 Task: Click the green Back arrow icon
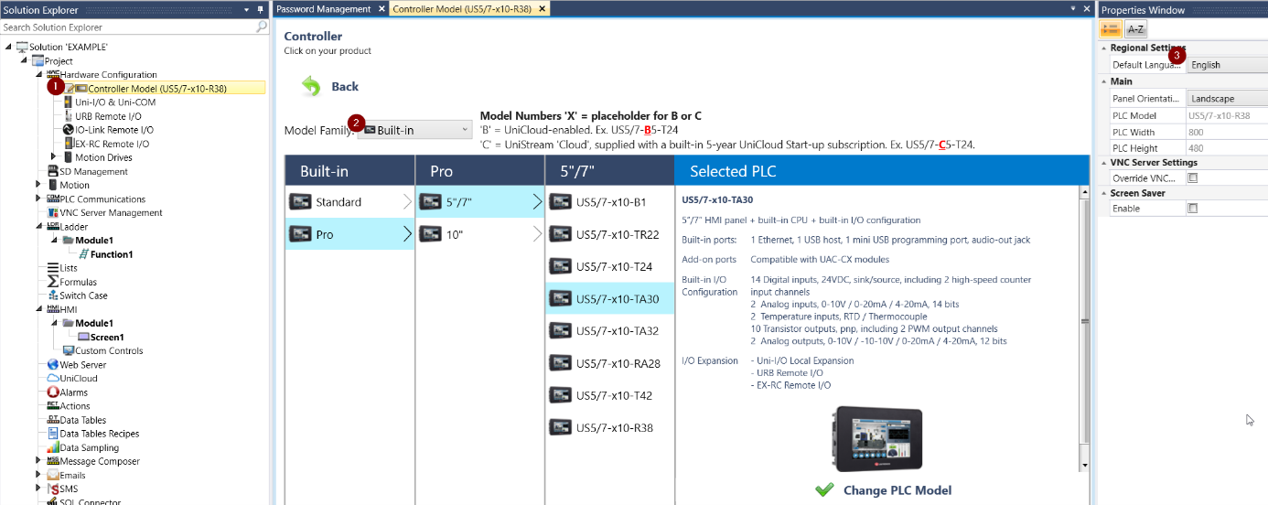tap(311, 86)
